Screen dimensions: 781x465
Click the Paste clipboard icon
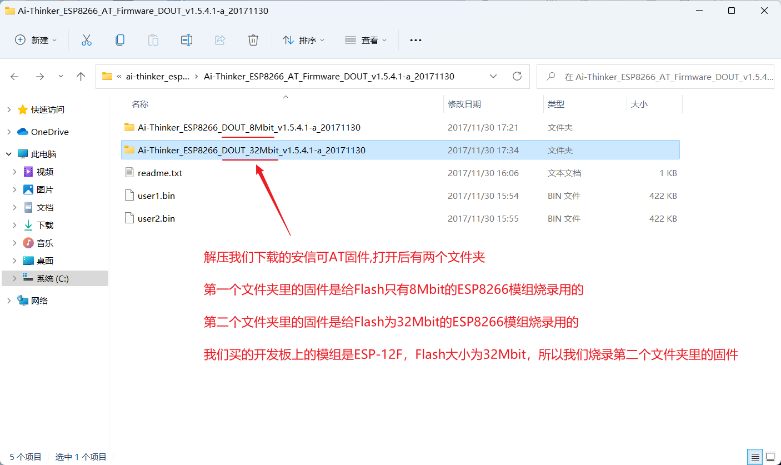153,40
